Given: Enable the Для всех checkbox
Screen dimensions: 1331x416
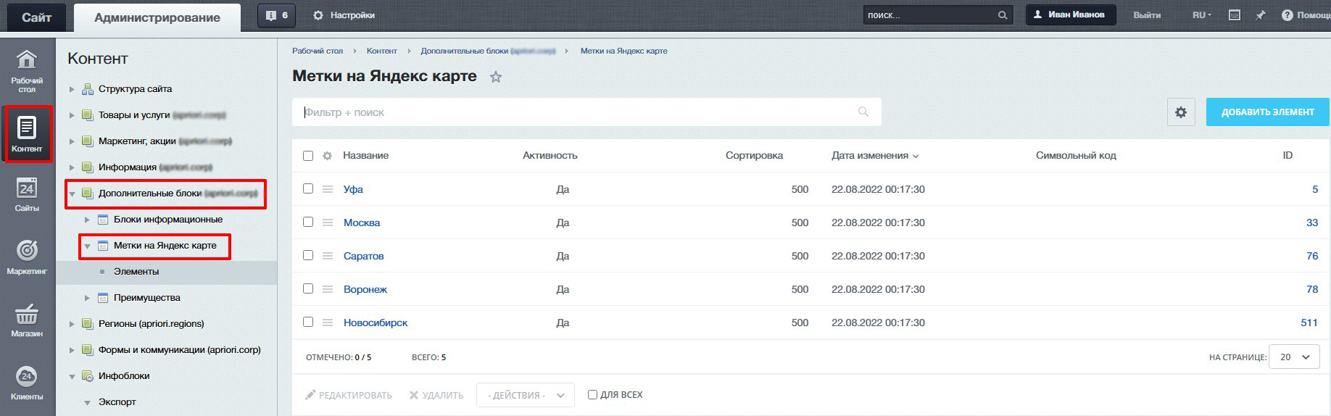Looking at the screenshot, I should pos(592,395).
